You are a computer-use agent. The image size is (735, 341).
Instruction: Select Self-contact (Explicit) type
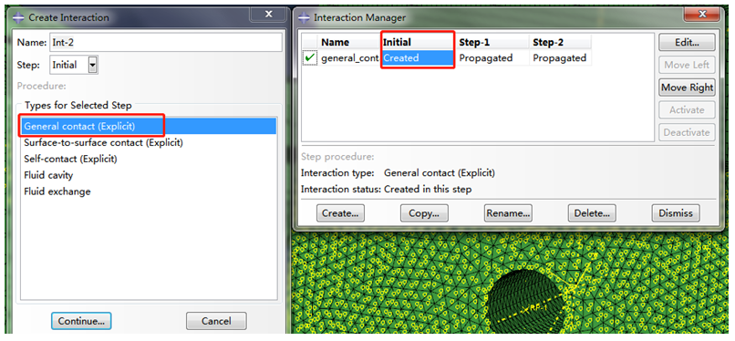click(x=149, y=159)
